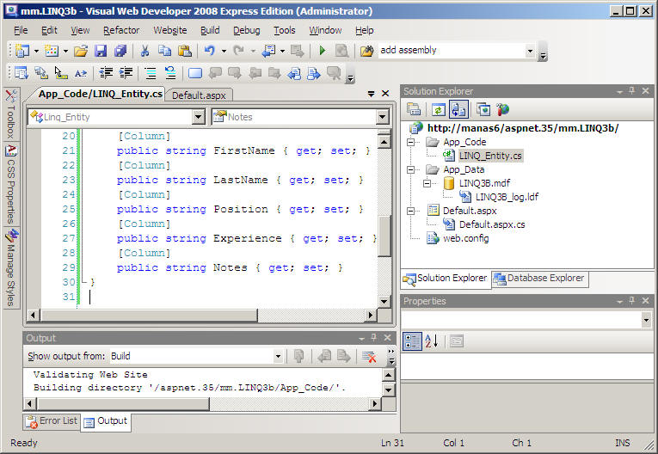The width and height of the screenshot is (658, 454).
Task: Collapse the App_Code folder node
Action: click(x=411, y=142)
